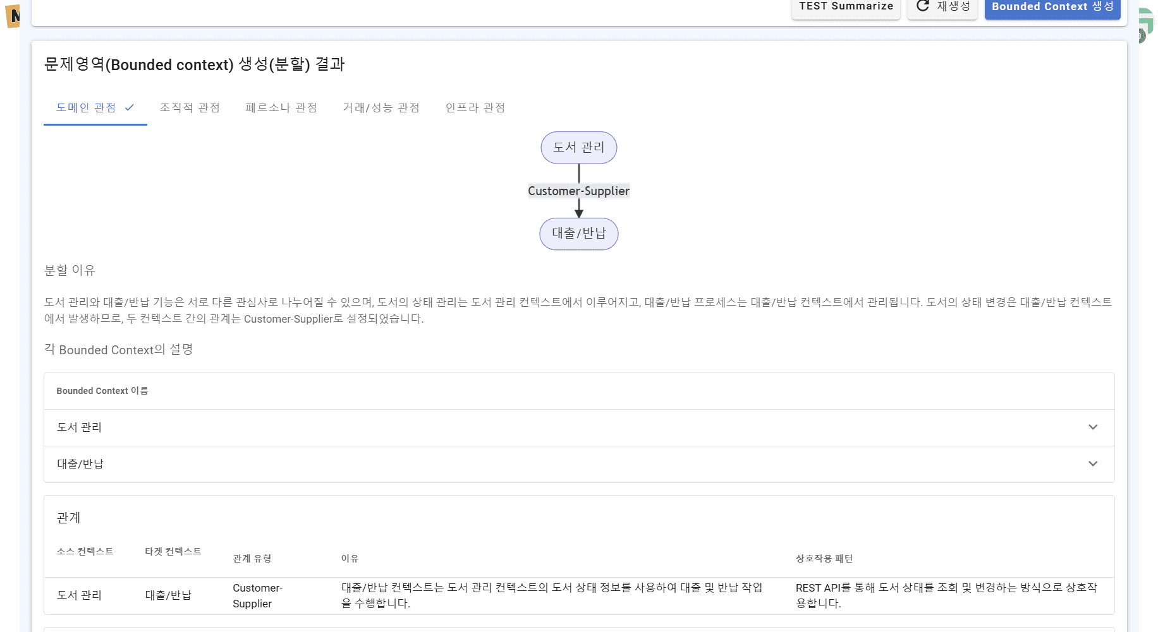Click the checkmark icon beside 도메인 관점
Viewport: 1158px width, 632px height.
pos(130,108)
